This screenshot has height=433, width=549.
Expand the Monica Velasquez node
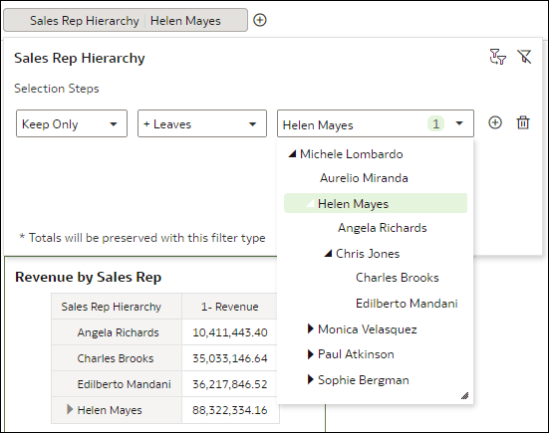pyautogui.click(x=310, y=328)
